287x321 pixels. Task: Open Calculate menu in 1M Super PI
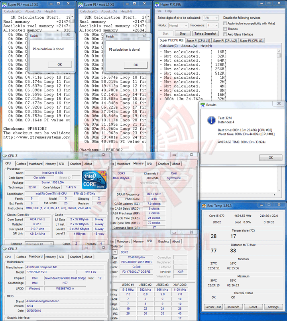tap(13, 11)
